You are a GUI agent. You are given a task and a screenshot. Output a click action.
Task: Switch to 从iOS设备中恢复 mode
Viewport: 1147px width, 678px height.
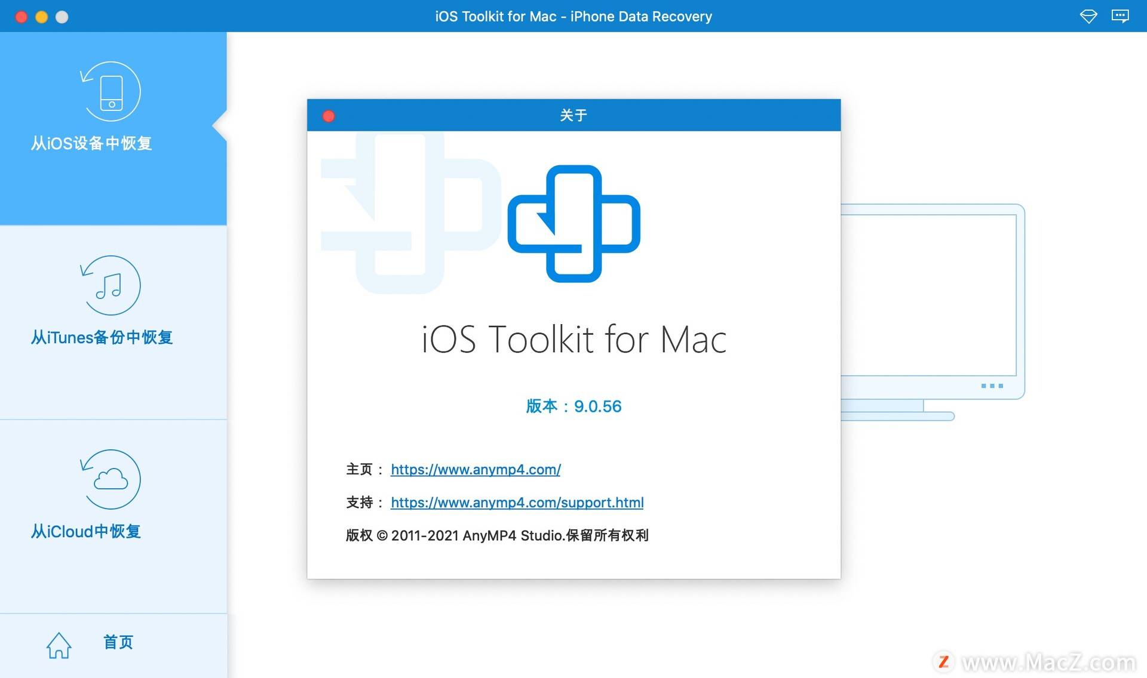point(91,143)
